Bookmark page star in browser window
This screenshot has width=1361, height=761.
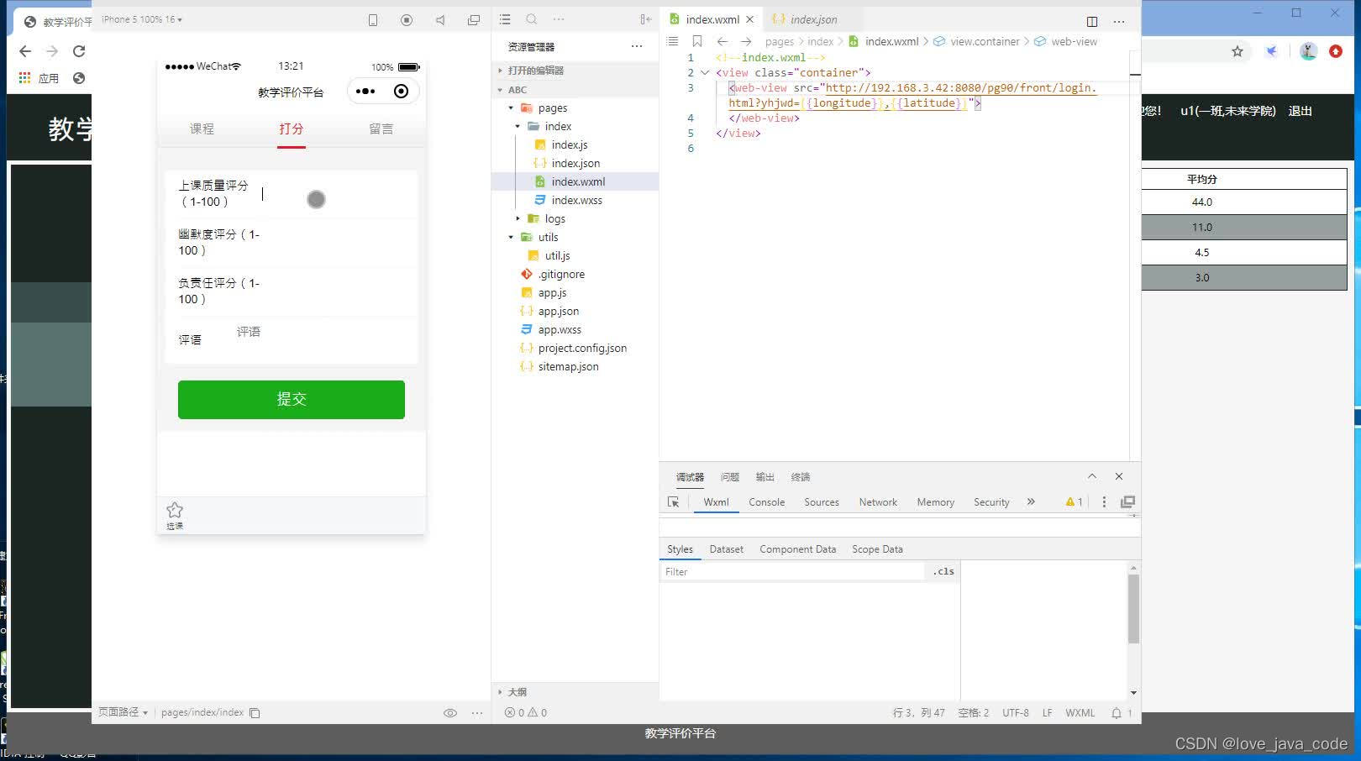coord(1238,51)
